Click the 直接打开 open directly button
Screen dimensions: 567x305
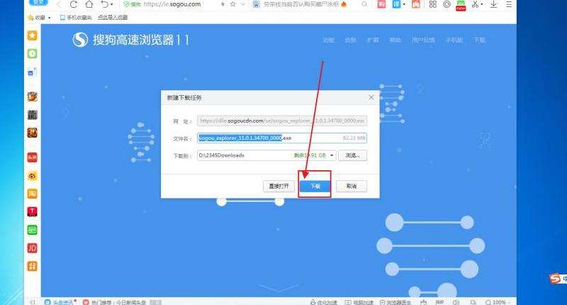point(279,187)
